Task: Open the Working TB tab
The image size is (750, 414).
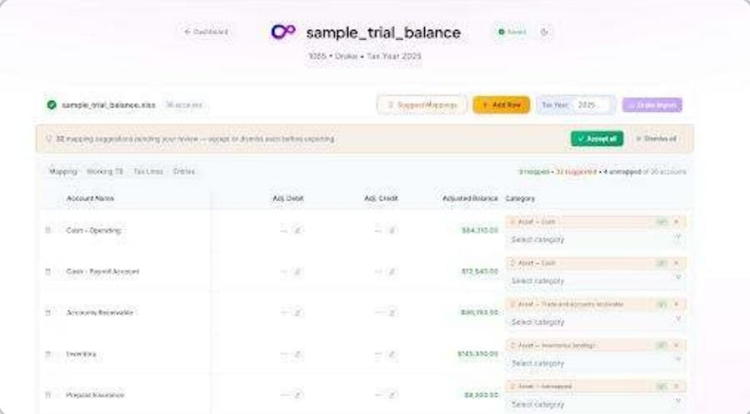Action: [105, 171]
